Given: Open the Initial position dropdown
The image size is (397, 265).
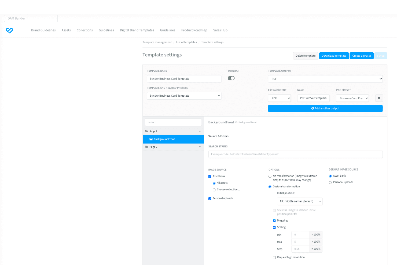Looking at the screenshot, I should 300,201.
